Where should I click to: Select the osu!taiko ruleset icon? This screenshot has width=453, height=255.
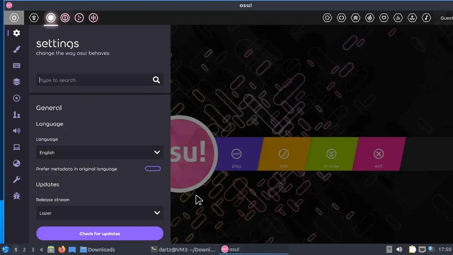65,18
